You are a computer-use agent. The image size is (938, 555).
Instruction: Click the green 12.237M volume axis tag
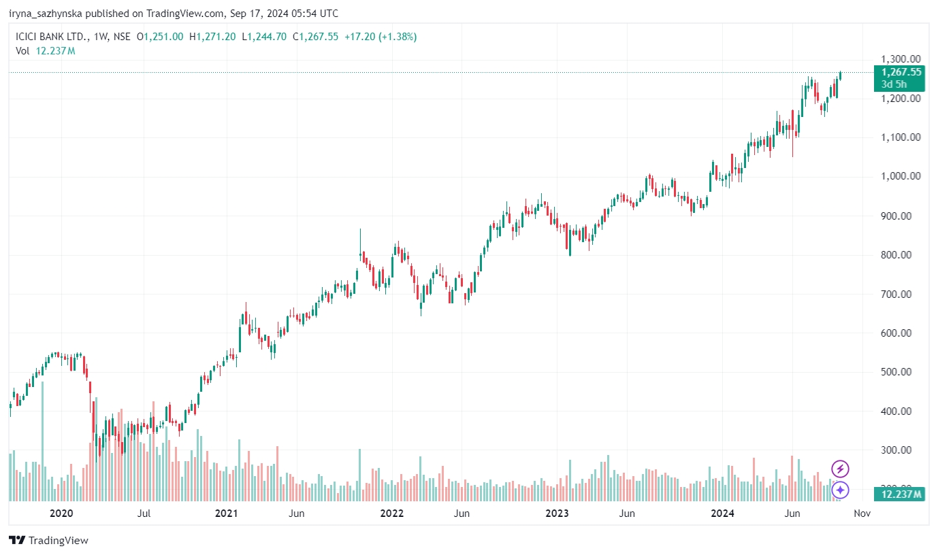click(x=899, y=494)
